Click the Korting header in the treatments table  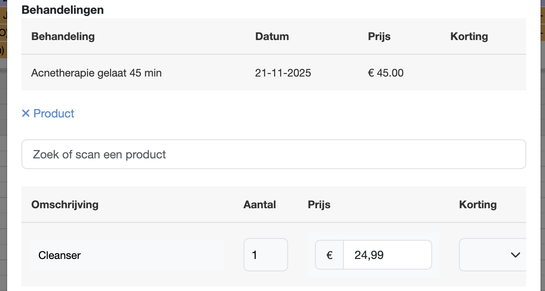tap(469, 36)
